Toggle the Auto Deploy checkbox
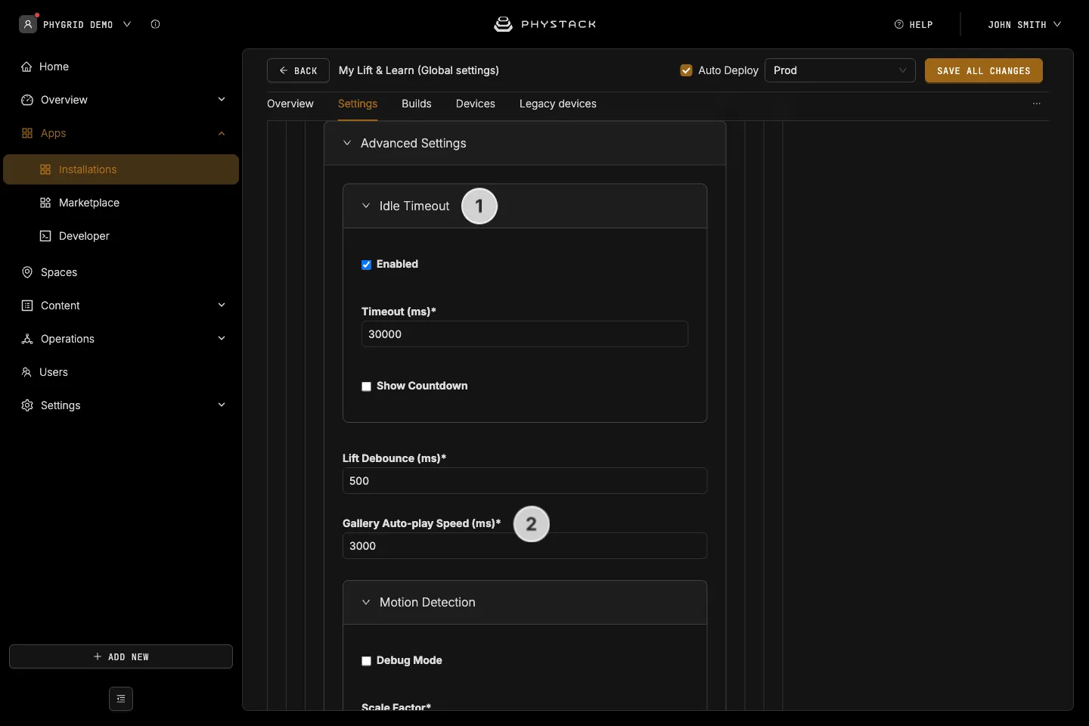This screenshot has width=1089, height=726. pos(687,70)
